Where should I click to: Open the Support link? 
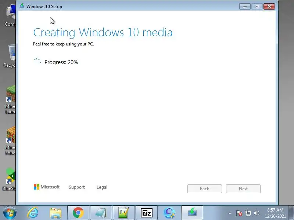point(77,187)
